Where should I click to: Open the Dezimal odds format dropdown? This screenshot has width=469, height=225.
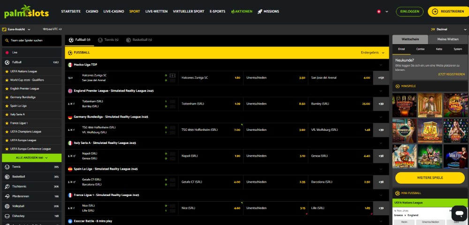pos(444,29)
